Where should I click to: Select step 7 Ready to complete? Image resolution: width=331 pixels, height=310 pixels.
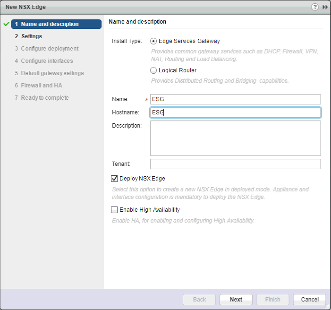[x=45, y=98]
